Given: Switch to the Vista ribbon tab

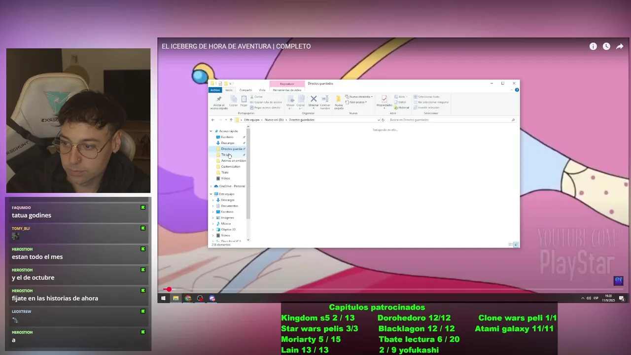Looking at the screenshot, I should click(262, 90).
